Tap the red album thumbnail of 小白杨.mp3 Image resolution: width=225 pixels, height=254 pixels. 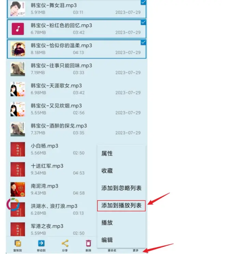click(18, 149)
